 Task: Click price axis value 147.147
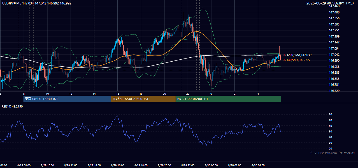(334, 42)
